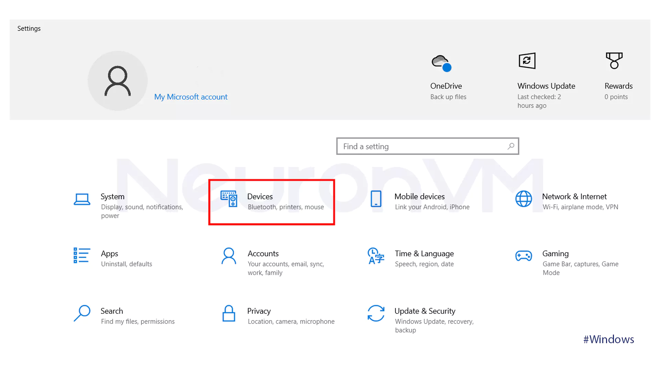Open the Windows Update label text
The image size is (660, 371).
coord(546,86)
